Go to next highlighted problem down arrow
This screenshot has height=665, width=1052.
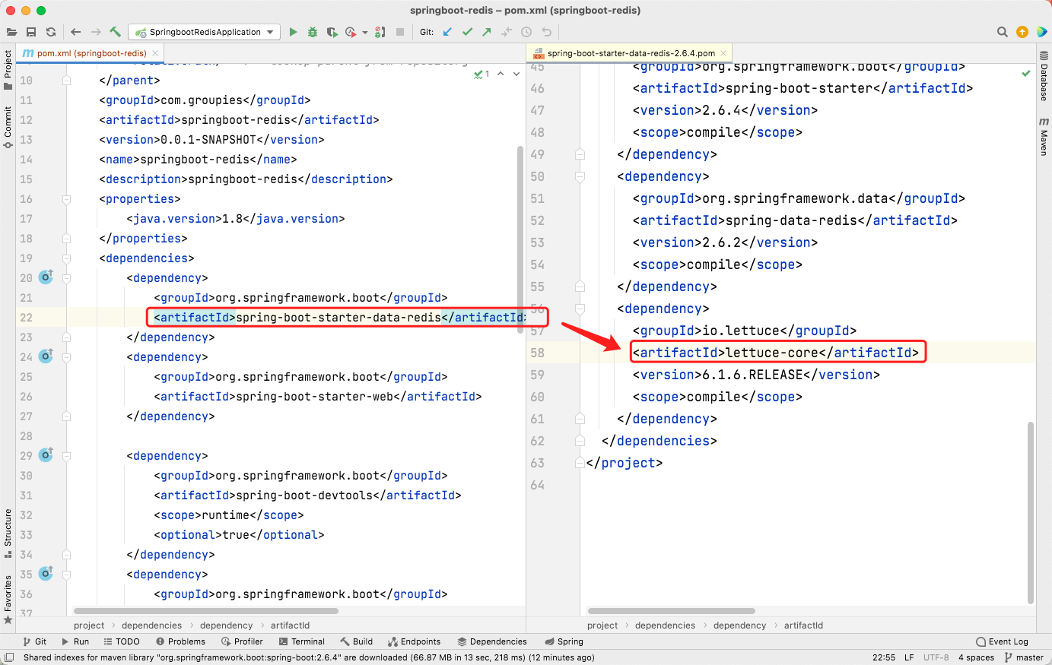[516, 74]
